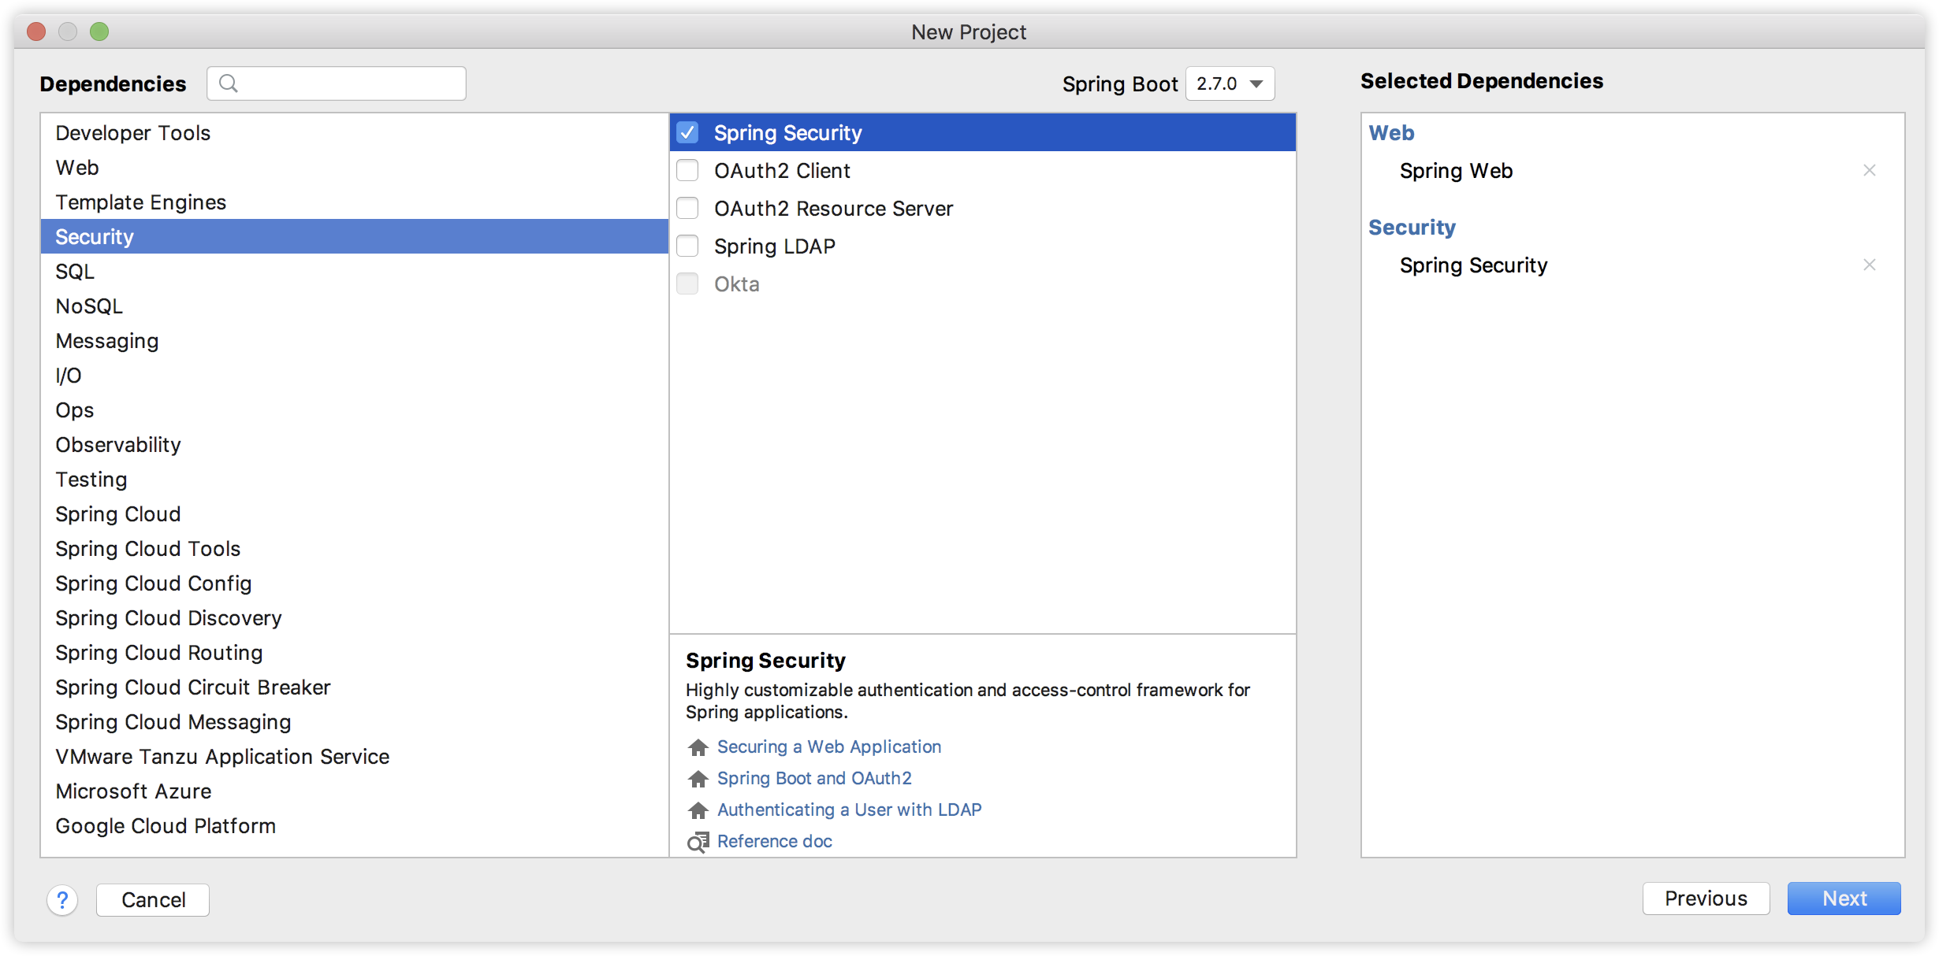
Task: Click home icon beside Securing a Web Application
Action: pyautogui.click(x=698, y=747)
